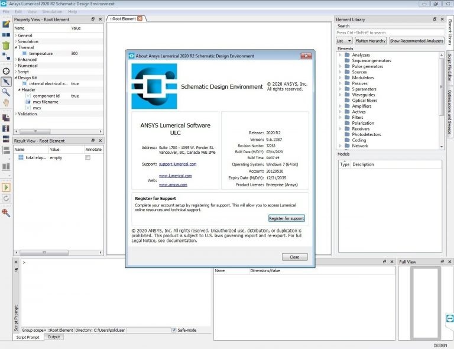The width and height of the screenshot is (454, 349).
Task: Toggle the Safe-mode checkbox
Action: [174, 330]
